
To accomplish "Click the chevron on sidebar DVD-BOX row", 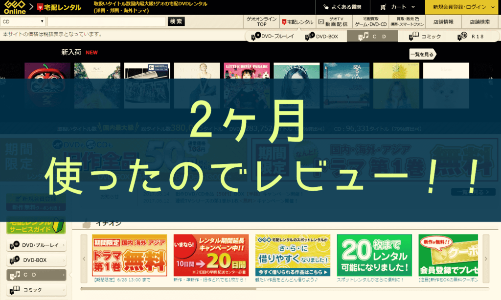I will coord(63,260).
